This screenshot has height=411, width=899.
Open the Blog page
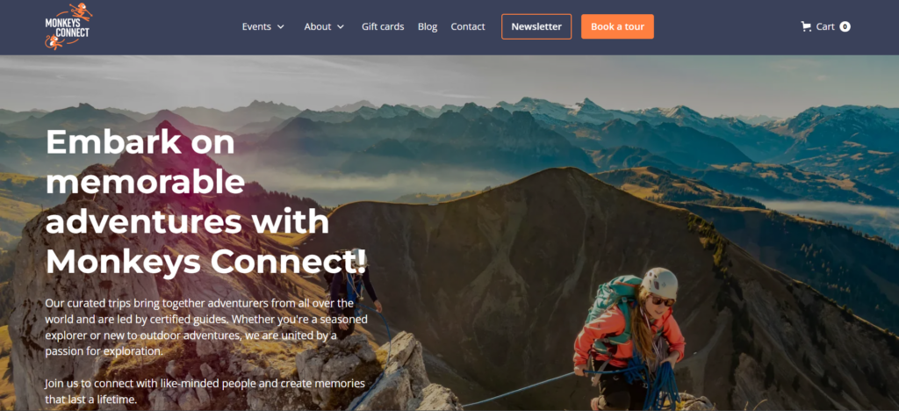pos(428,26)
